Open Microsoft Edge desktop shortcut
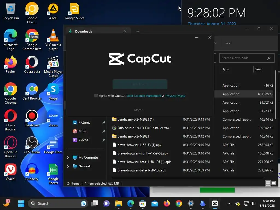 (x=11, y=40)
